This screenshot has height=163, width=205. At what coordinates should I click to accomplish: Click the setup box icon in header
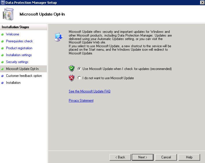click(x=8, y=14)
